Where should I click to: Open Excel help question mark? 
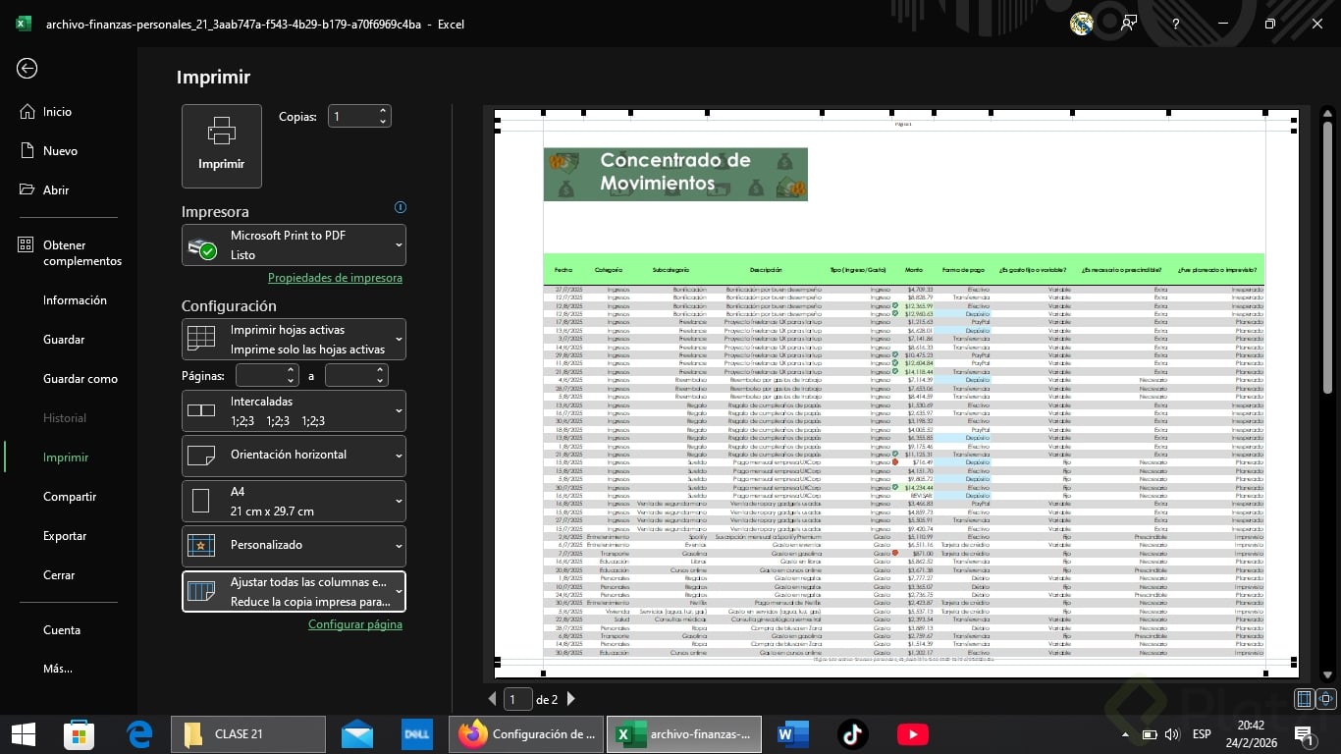coord(1176,24)
